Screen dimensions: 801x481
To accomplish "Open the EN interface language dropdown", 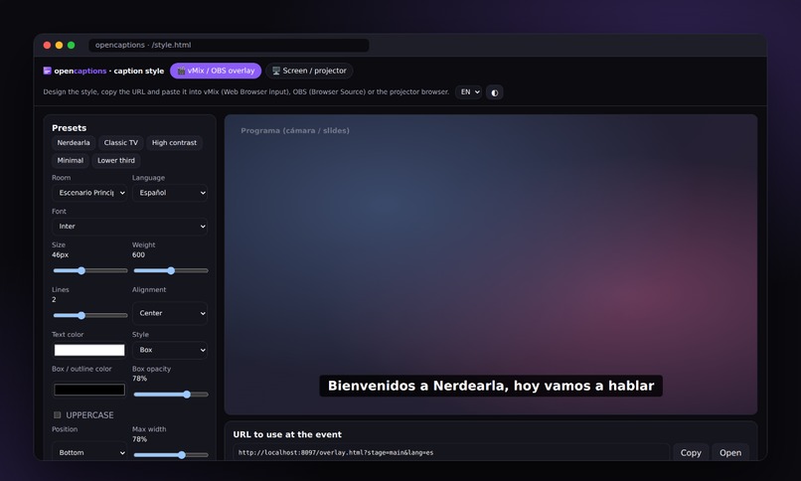I will [x=468, y=92].
